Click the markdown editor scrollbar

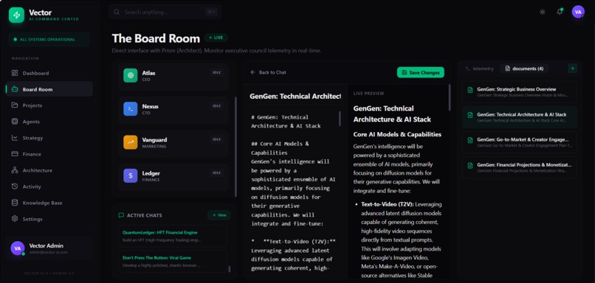coord(340,119)
